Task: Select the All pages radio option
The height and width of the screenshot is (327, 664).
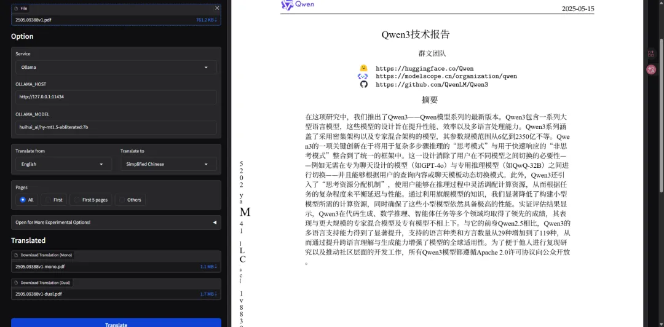Action: (26, 200)
